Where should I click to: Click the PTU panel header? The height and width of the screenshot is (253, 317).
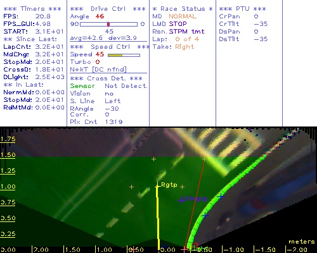click(x=242, y=9)
